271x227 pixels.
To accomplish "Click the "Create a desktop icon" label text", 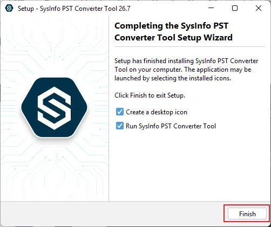I will point(157,112).
